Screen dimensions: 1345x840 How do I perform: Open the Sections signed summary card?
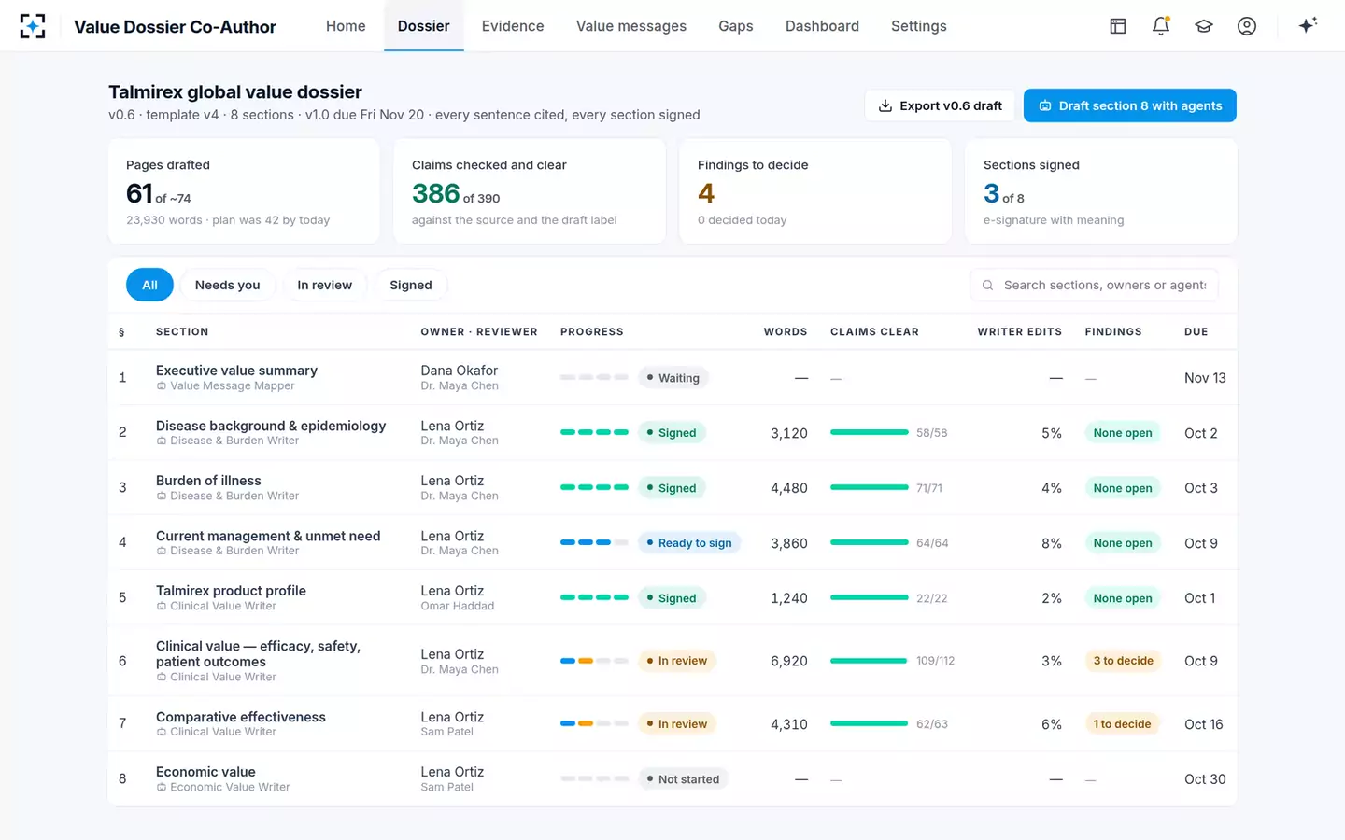tap(1101, 191)
